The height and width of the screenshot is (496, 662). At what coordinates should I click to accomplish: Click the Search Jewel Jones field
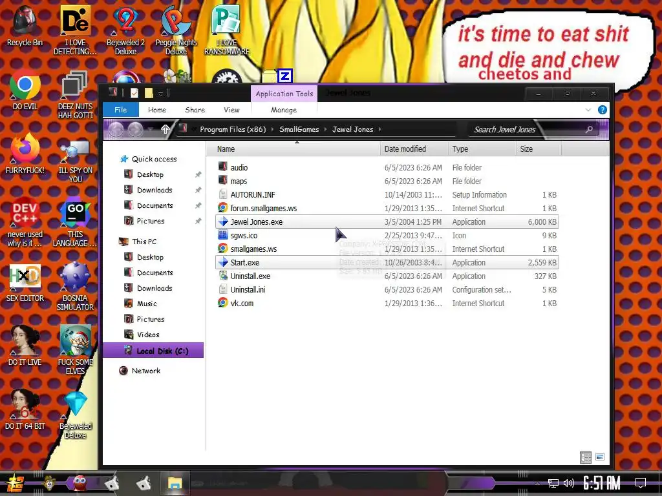[x=535, y=129]
